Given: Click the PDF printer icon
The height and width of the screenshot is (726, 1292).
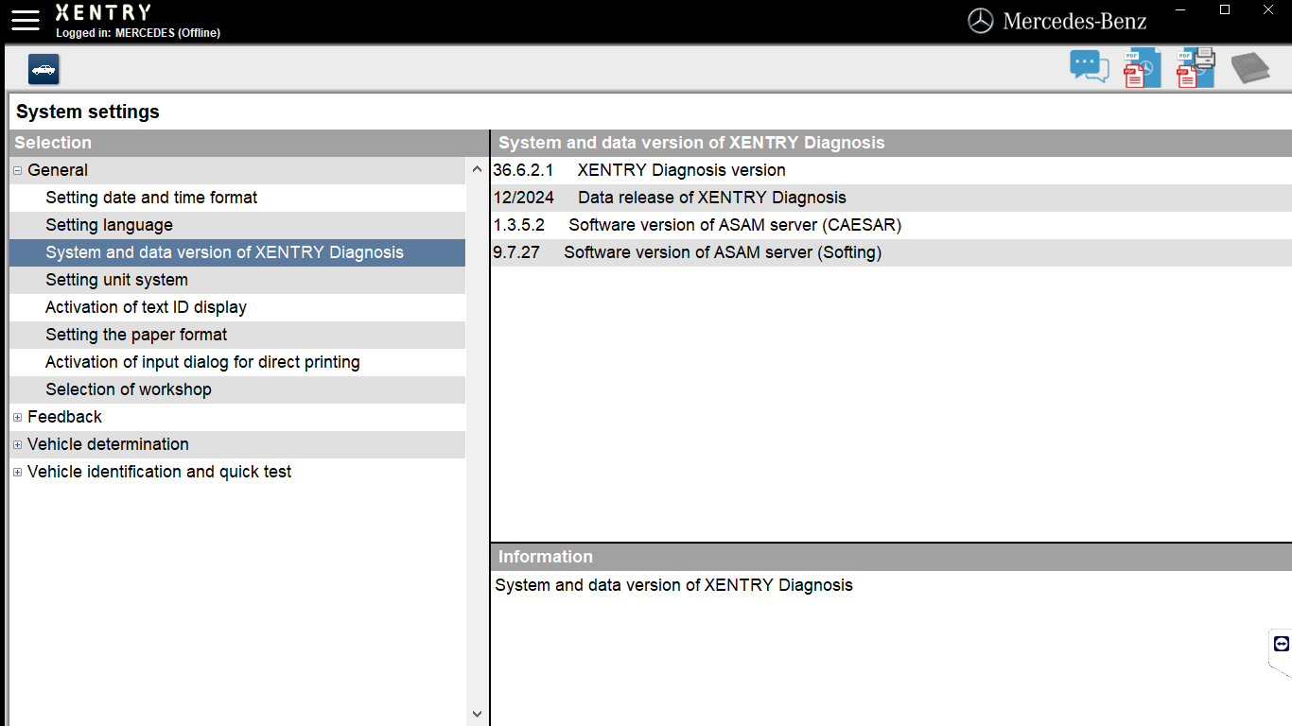Looking at the screenshot, I should point(1196,68).
